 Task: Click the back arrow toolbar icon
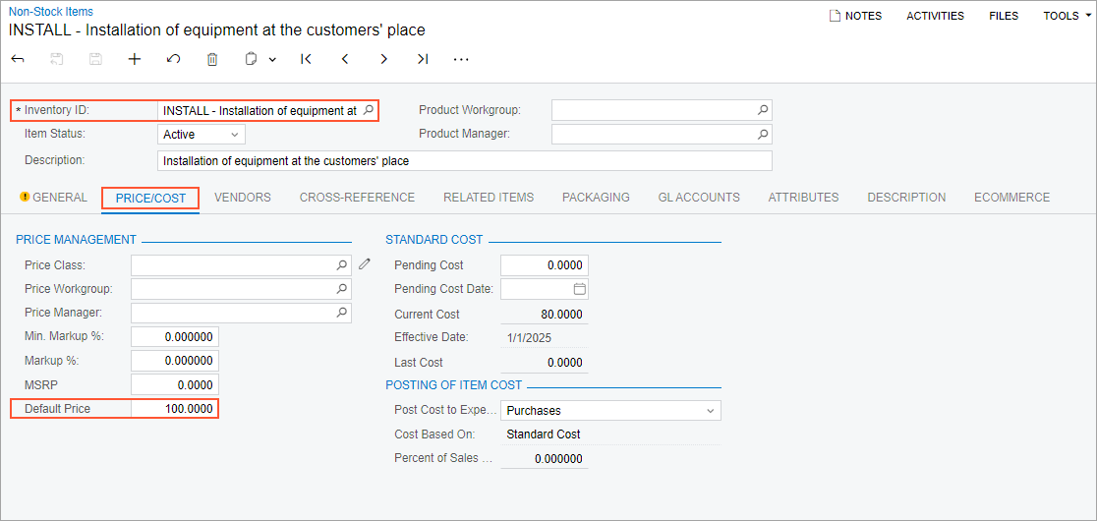[18, 59]
